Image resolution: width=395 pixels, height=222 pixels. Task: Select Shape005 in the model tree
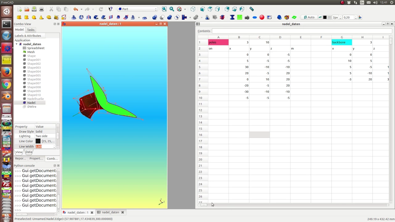click(34, 76)
